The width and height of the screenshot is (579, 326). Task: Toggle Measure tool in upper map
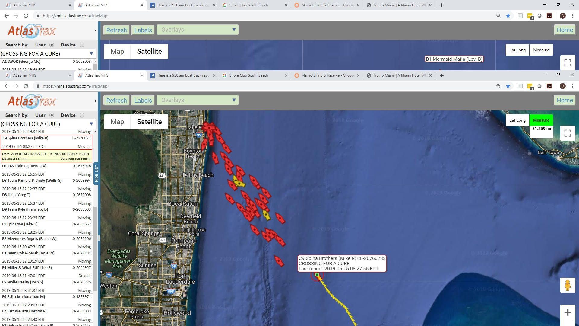541,50
